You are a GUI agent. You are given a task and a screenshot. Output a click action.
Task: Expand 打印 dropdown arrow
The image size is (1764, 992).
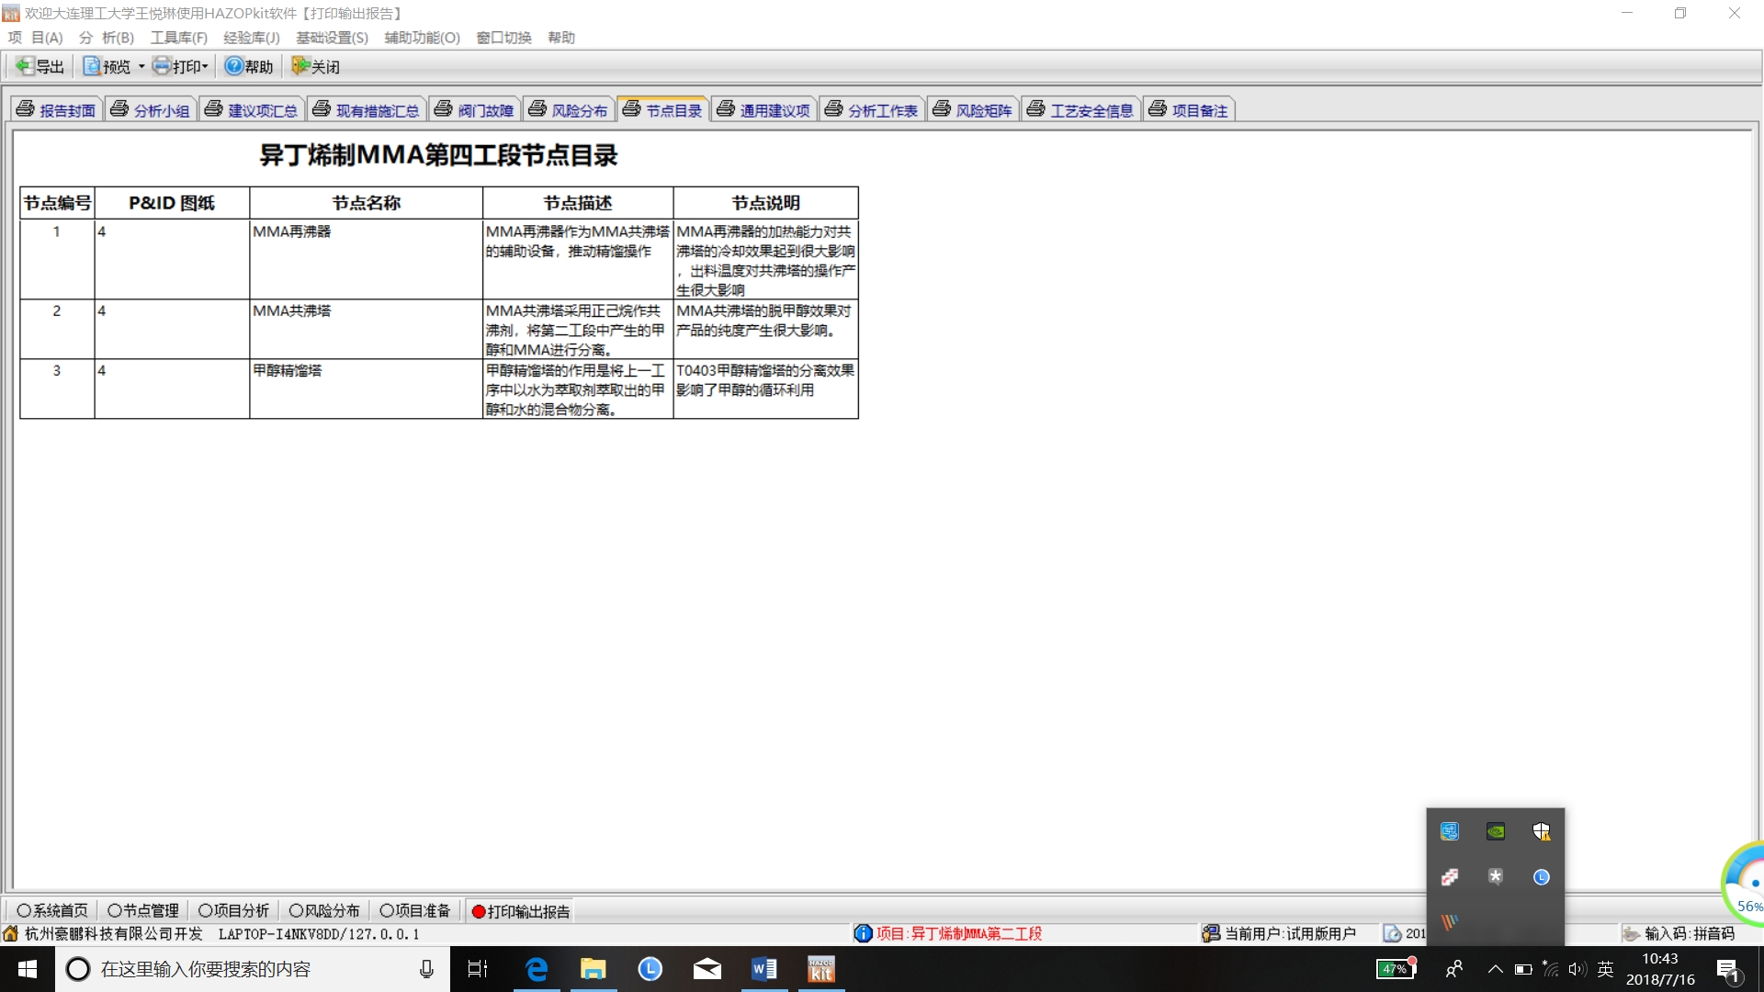click(x=206, y=67)
